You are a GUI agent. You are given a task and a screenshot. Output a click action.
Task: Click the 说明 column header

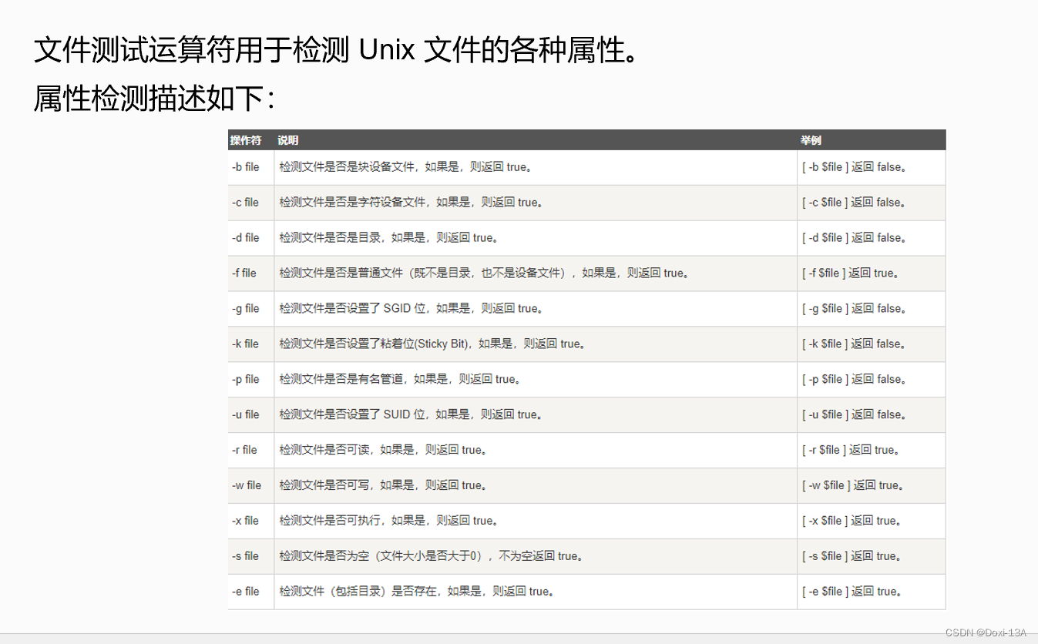pyautogui.click(x=288, y=139)
